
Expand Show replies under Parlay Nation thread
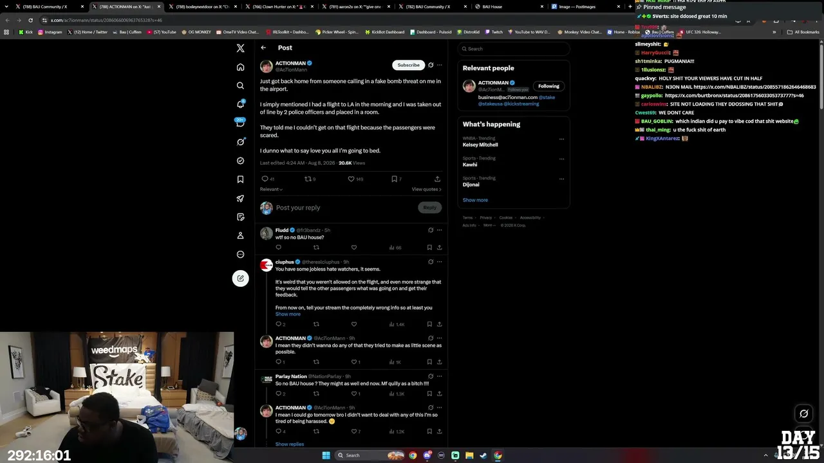(290, 444)
